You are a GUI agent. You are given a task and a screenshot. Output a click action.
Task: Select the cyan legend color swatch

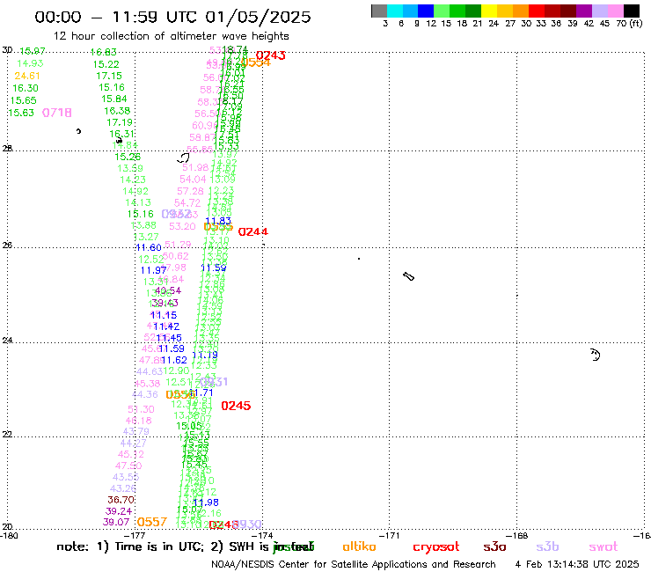pos(395,11)
